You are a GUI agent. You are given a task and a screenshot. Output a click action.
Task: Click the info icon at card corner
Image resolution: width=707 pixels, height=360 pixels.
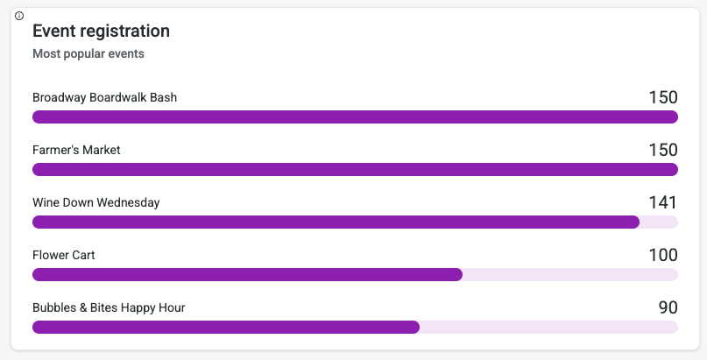pos(19,16)
